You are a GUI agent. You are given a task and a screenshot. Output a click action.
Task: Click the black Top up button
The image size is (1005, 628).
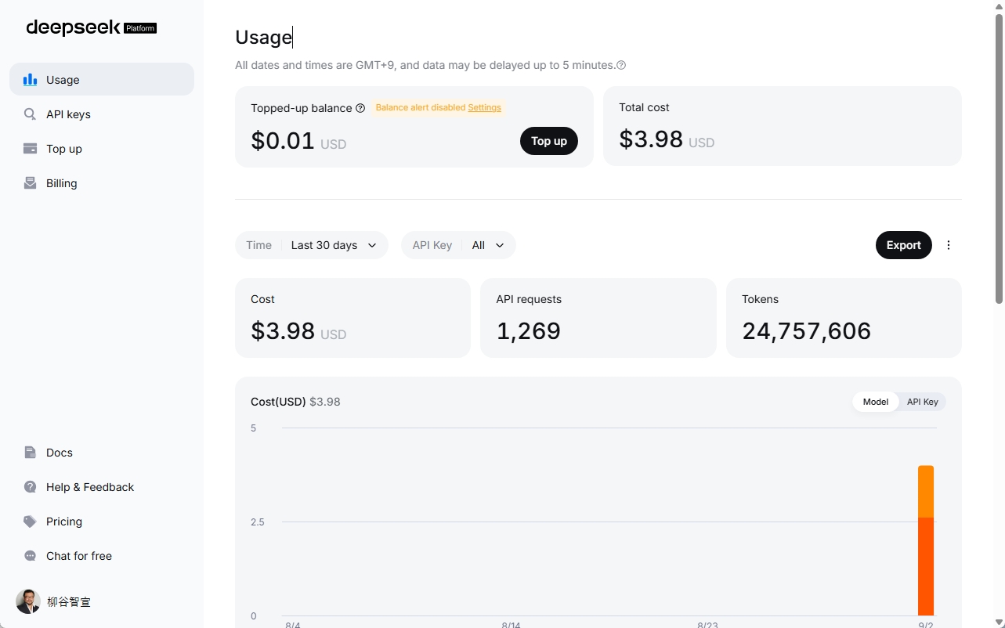pos(549,141)
